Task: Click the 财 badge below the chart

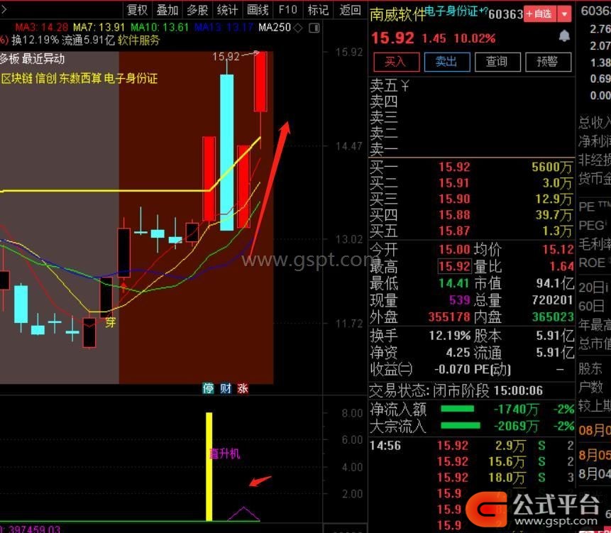Action: click(x=226, y=388)
